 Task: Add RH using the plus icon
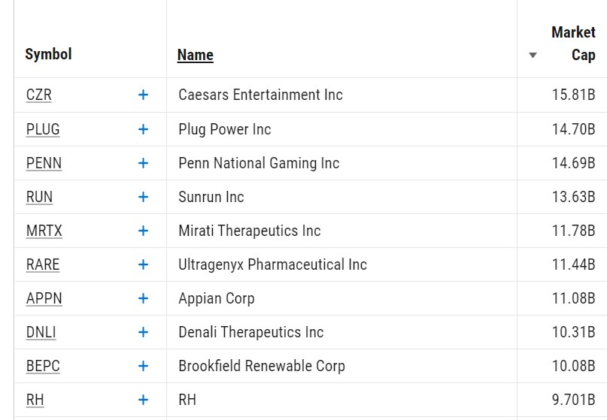(143, 400)
